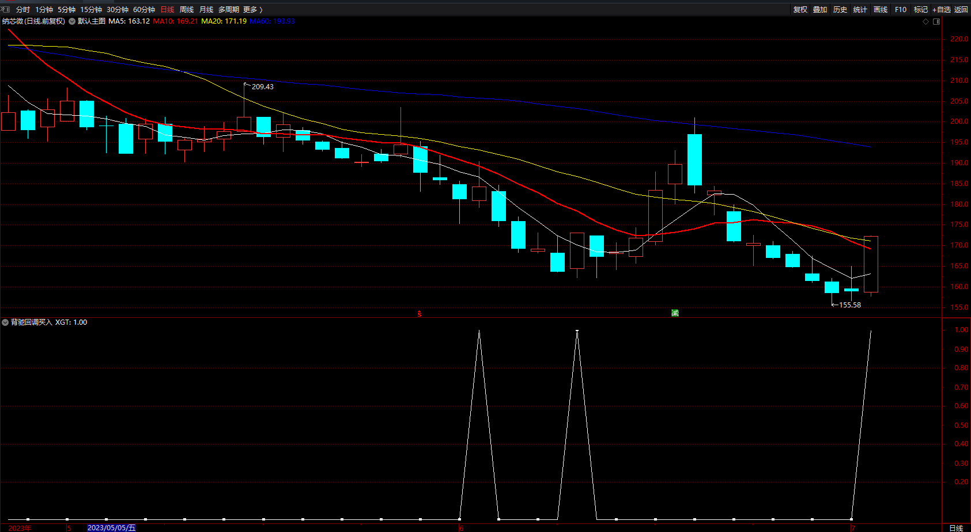Open the 背驰回调买入 indicator dropdown arrow
This screenshot has width=971, height=532.
click(x=5, y=322)
